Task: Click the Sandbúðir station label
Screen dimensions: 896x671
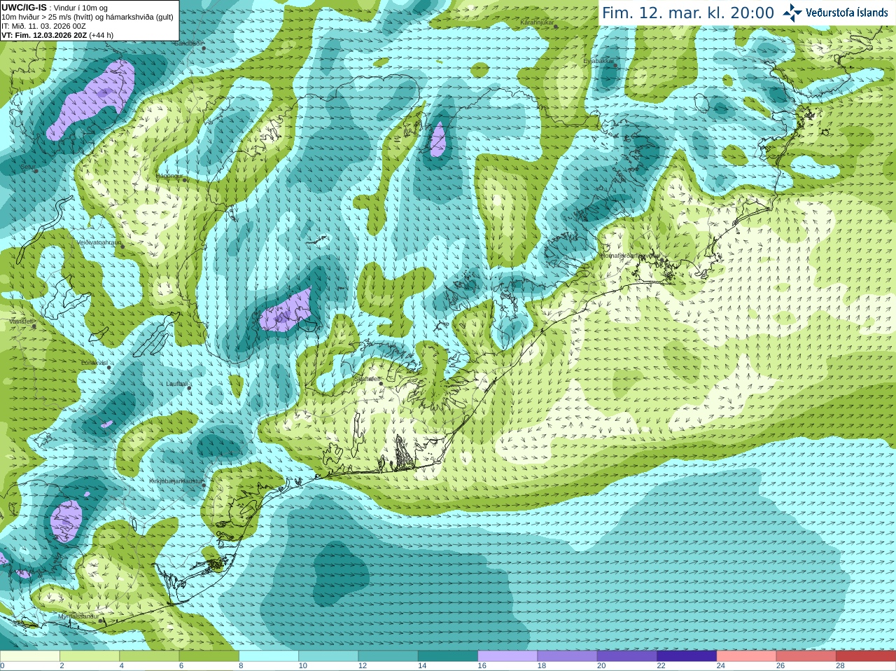Action: [x=188, y=43]
